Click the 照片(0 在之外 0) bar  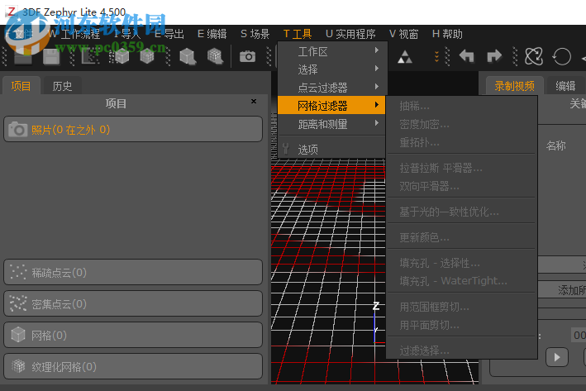pyautogui.click(x=133, y=129)
